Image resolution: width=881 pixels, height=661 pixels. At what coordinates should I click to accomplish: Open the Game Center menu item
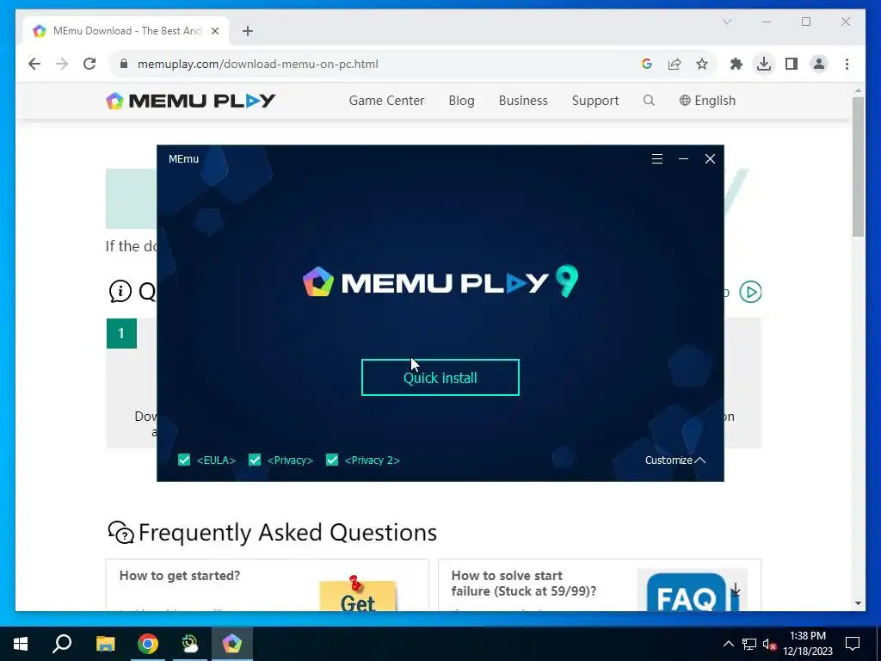[386, 101]
